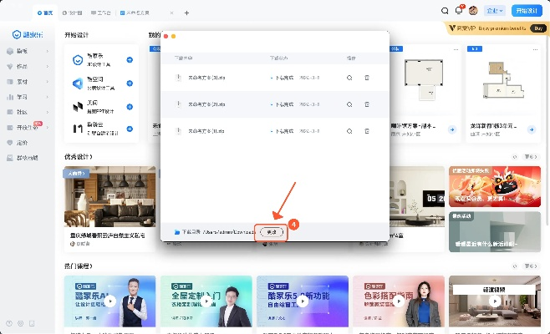The width and height of the screenshot is (550, 334).
Task: Click the 热门课程 section heading link
Action: (79, 266)
